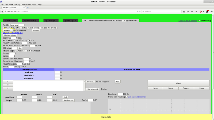Enable Store adc readings checkbox
Image resolution: width=214 pixels, height=120 pixels.
click(127, 97)
